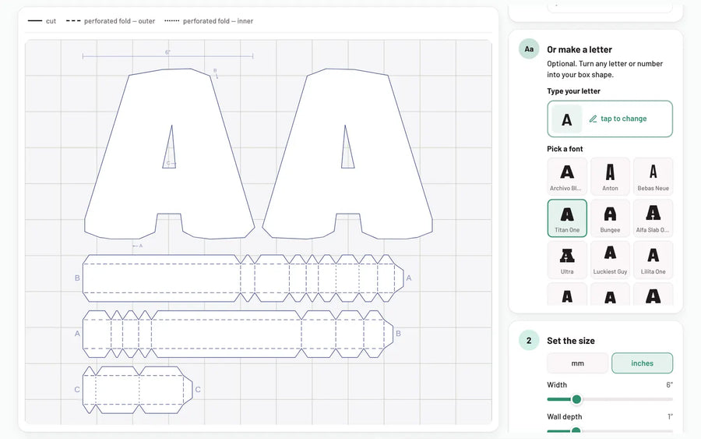Viewport: 701px width, 439px height.
Task: Switch units to mm
Action: (578, 363)
